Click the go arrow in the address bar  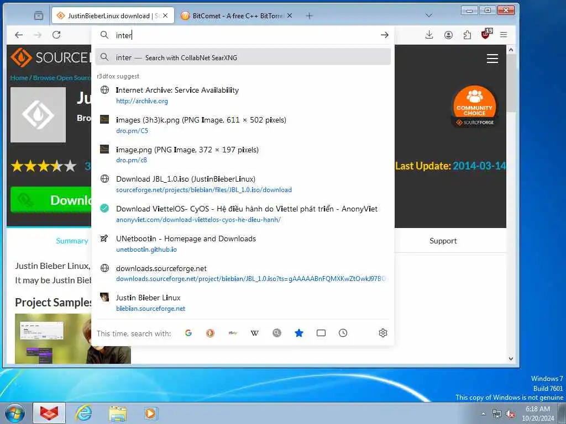(x=385, y=35)
